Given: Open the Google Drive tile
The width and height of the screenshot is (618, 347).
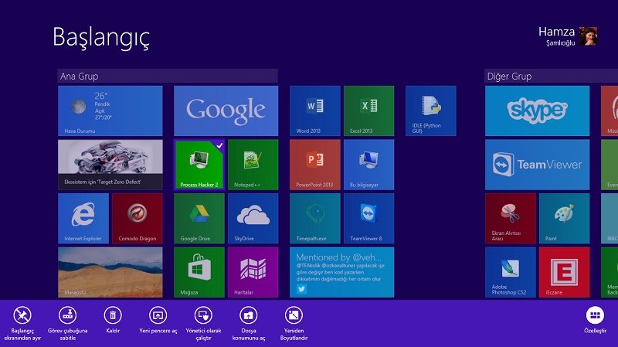Looking at the screenshot, I should point(199,219).
